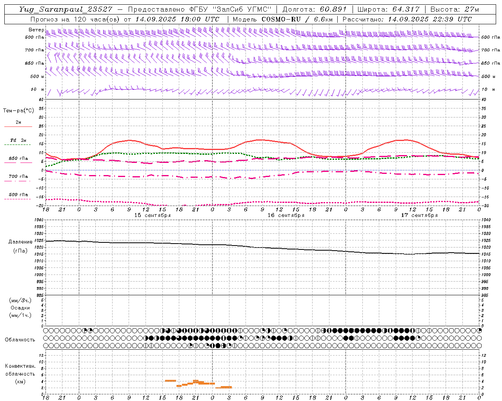Screen dimensions: 502x401
Task: Click the Ветер wind panel label
Action: point(36,30)
